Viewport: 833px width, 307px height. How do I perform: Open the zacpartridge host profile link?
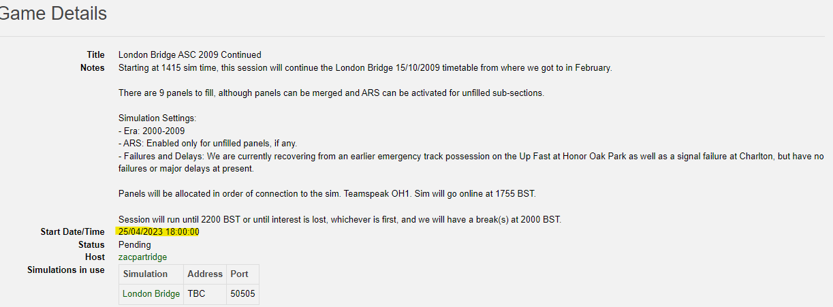pyautogui.click(x=142, y=257)
